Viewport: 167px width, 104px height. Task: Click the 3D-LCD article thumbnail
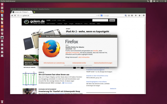[x=30, y=78]
